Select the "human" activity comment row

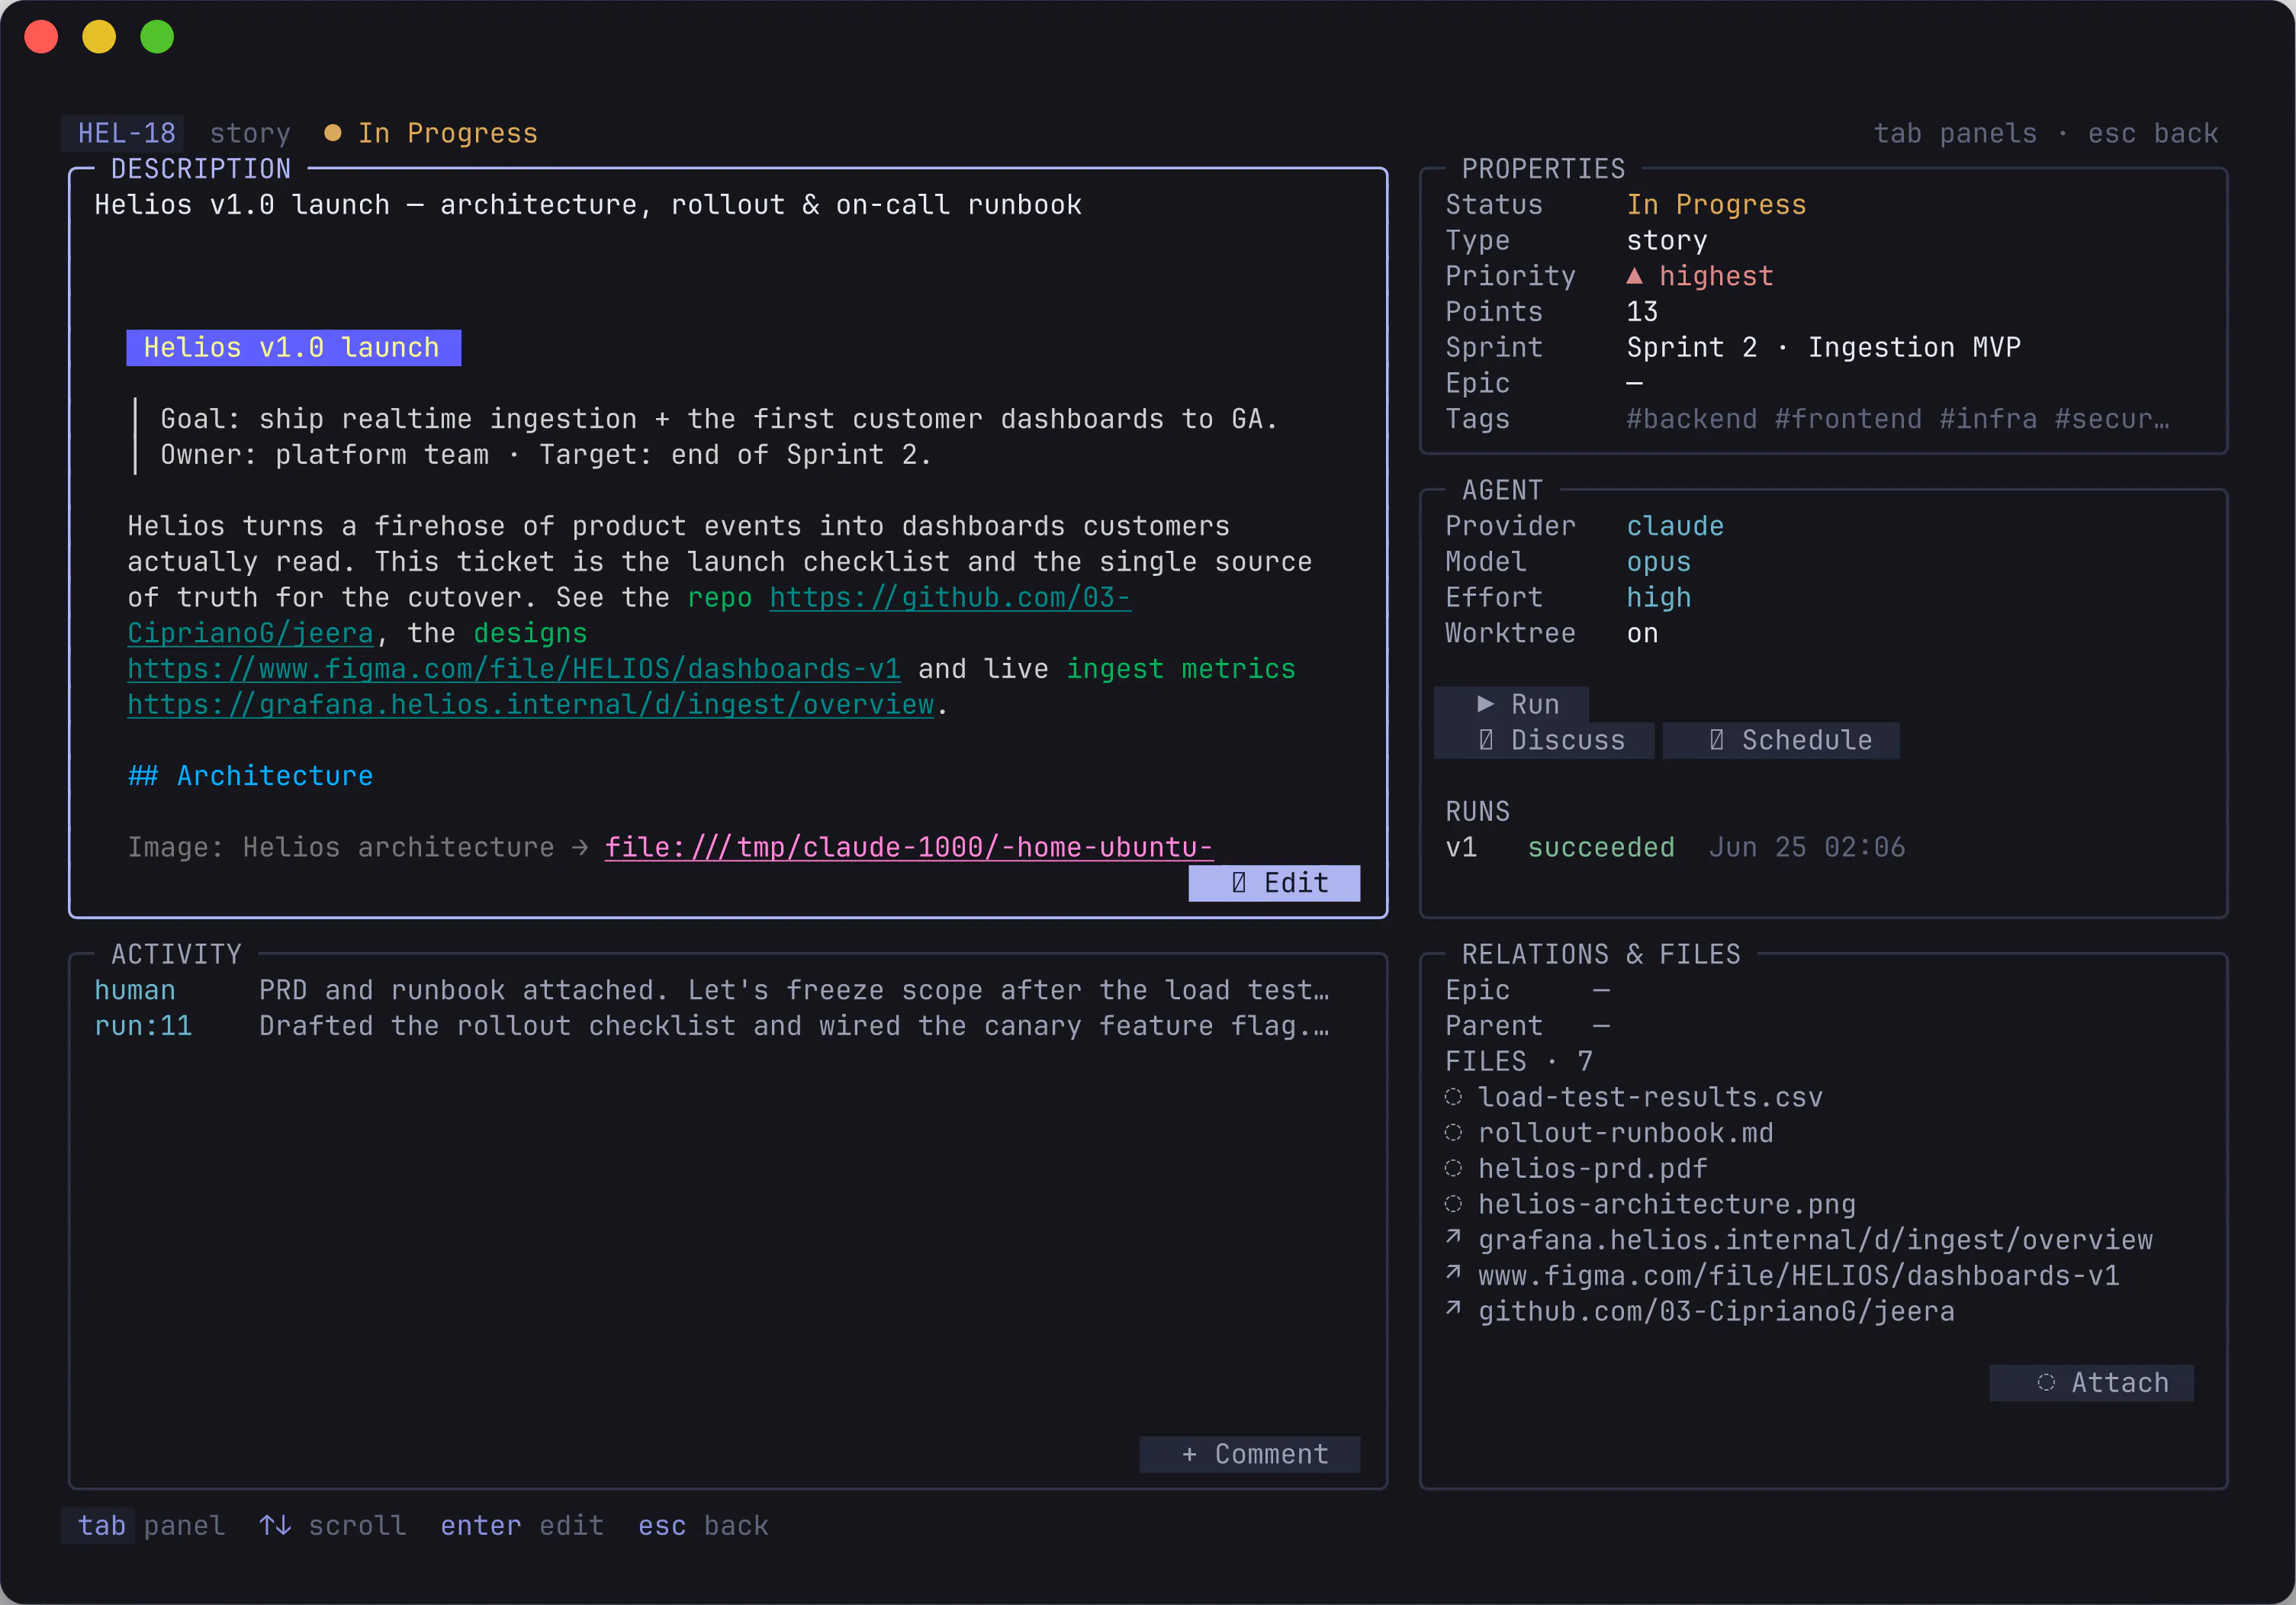click(x=712, y=990)
